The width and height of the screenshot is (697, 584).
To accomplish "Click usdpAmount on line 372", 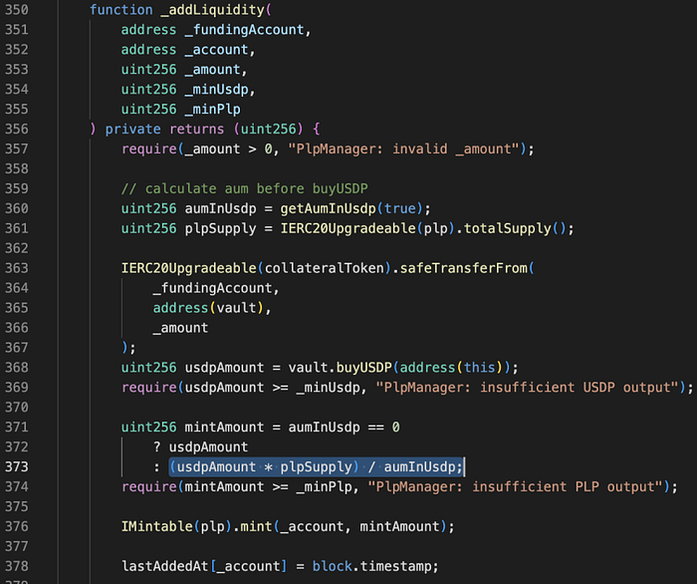I will click(208, 447).
